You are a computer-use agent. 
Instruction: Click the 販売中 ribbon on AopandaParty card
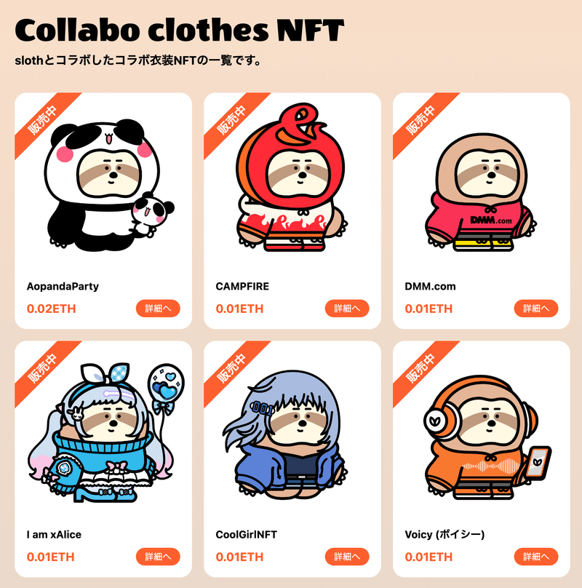43,121
